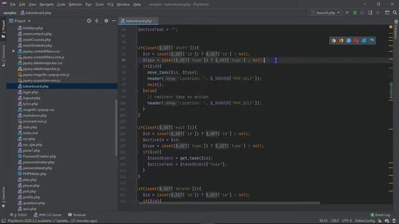The height and width of the screenshot is (224, 399).
Task: Collapse the if isset 'shift' code block
Action: point(137,48)
